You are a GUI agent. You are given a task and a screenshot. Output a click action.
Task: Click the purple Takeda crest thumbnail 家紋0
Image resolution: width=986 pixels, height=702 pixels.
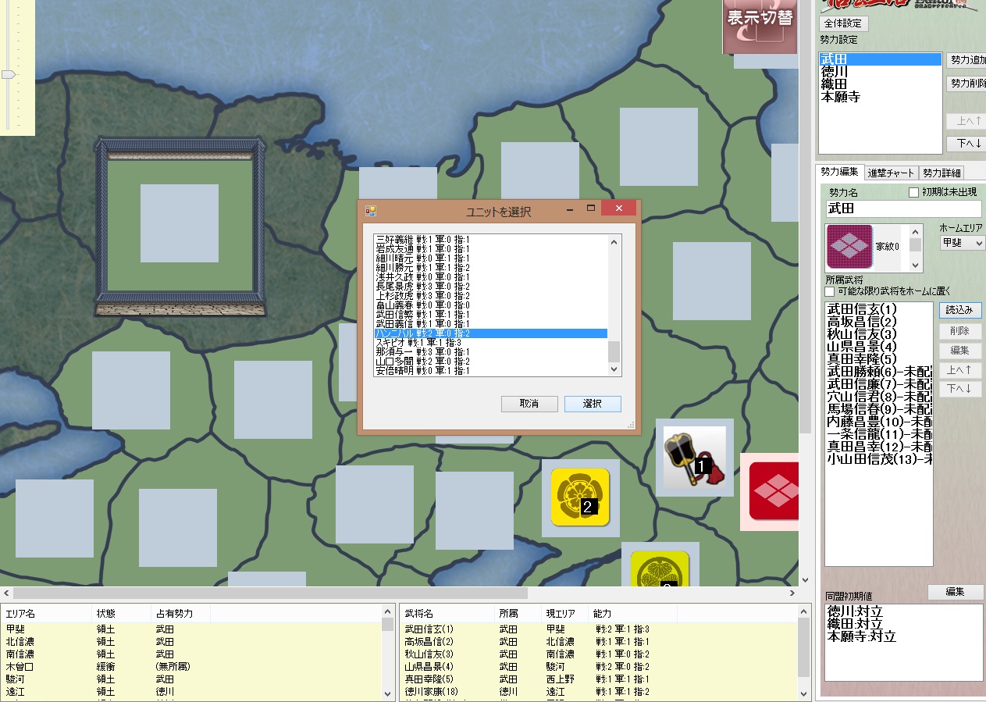[849, 247]
